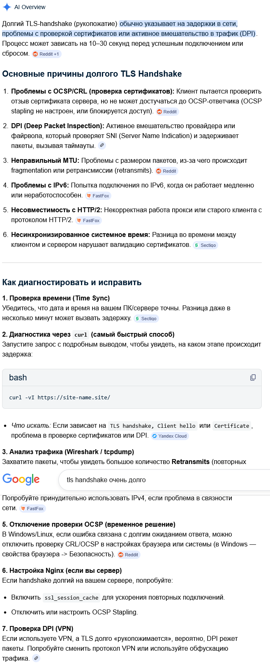Open FastFox source for IPv6 issue
This screenshot has height=668, width=270.
tap(98, 196)
